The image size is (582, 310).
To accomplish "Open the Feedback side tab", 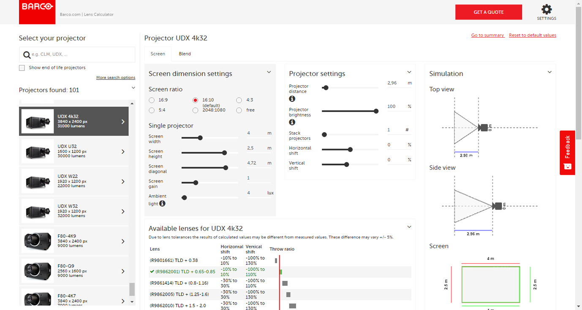I will click(x=567, y=152).
